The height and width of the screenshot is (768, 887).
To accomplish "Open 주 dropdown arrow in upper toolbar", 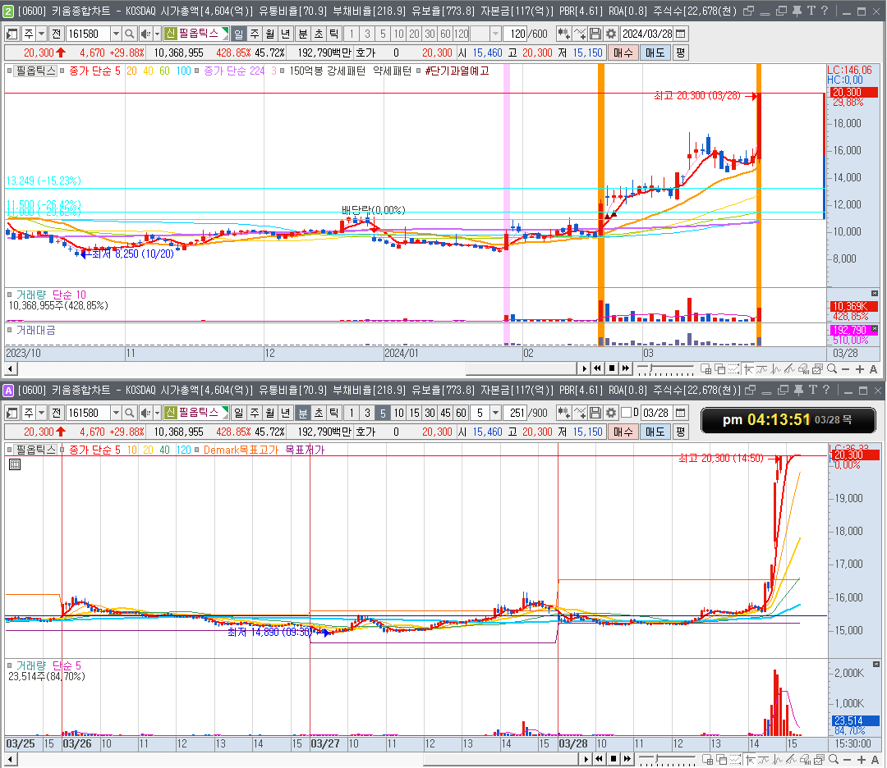I will coord(41,34).
